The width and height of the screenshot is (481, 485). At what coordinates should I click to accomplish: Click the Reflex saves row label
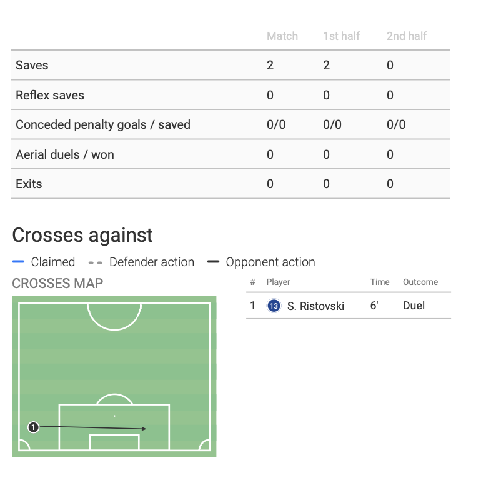pyautogui.click(x=50, y=95)
